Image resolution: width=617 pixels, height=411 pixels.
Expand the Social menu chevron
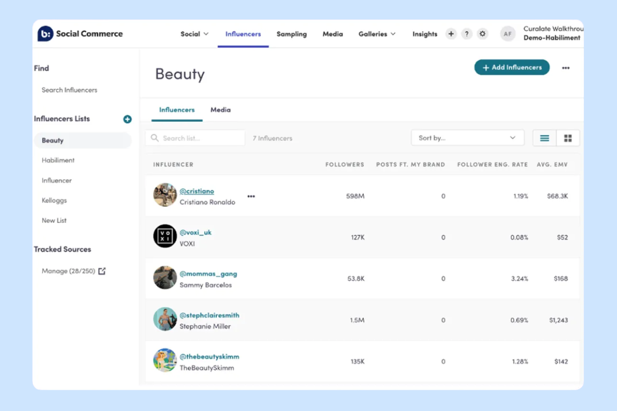pos(205,34)
